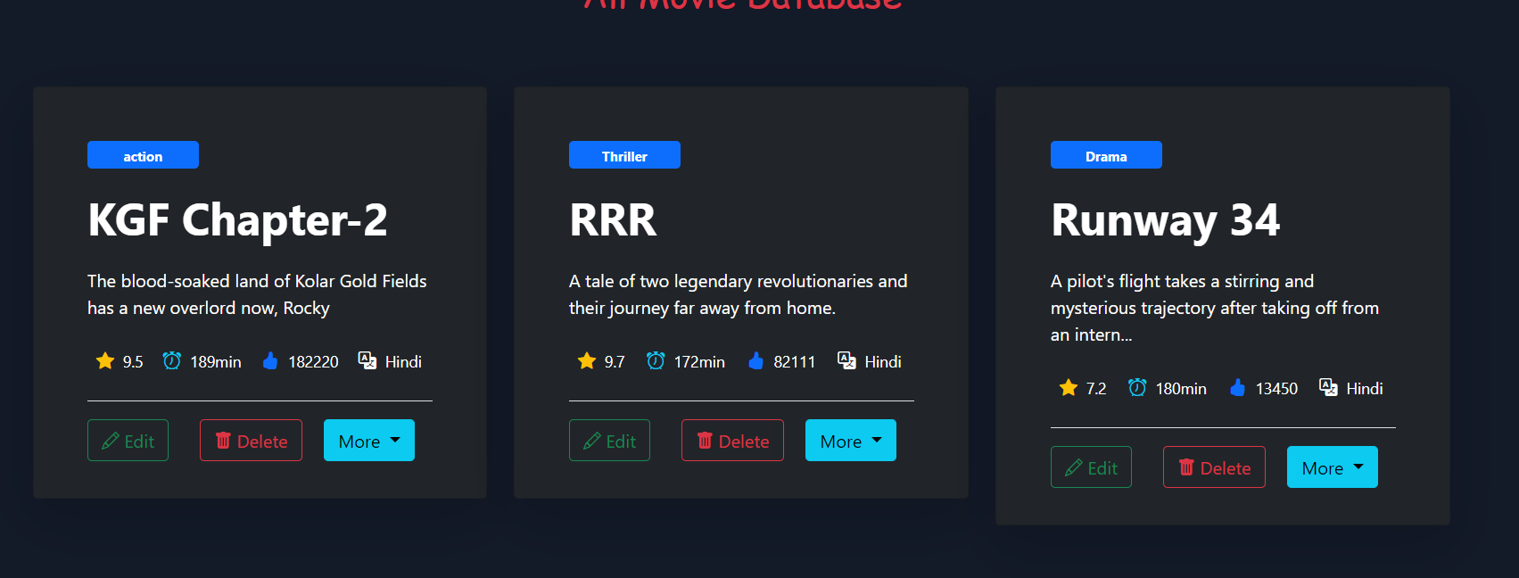
Task: Click the blue Thriller genre badge
Action: click(624, 155)
